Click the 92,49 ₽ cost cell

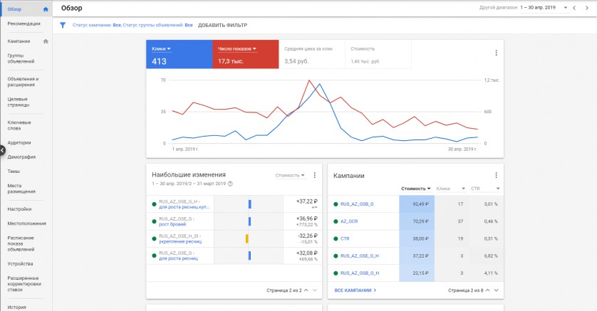[417, 204]
